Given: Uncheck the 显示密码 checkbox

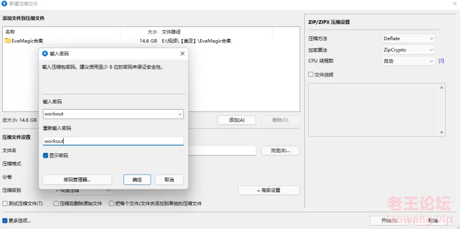Looking at the screenshot, I should click(45, 156).
